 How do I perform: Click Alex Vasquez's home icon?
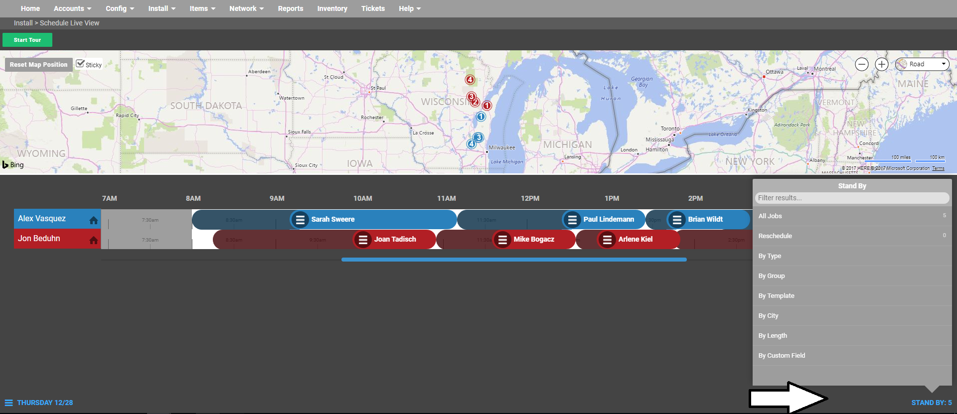tap(93, 220)
